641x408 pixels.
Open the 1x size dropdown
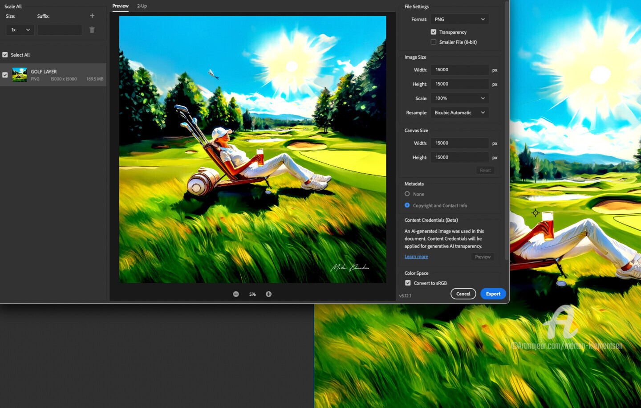point(20,30)
